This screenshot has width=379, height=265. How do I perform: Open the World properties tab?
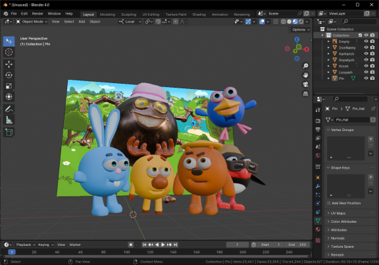click(318, 156)
